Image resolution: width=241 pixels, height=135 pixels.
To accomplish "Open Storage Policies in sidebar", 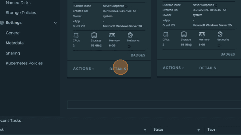I will (x=21, y=12).
